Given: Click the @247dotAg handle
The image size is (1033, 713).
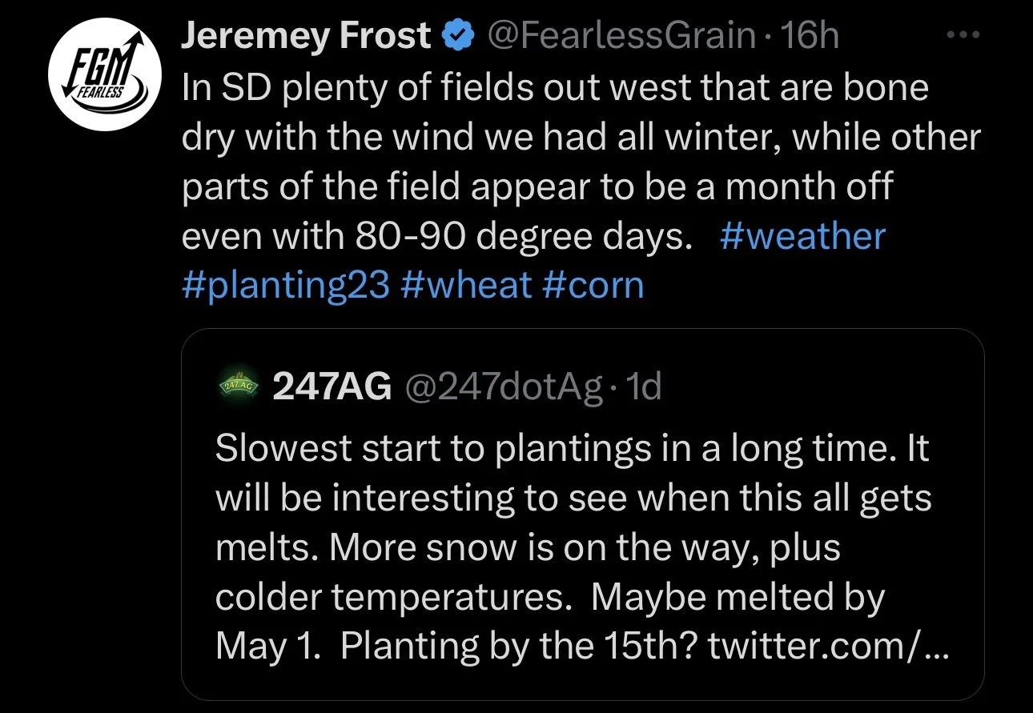Looking at the screenshot, I should 504,387.
